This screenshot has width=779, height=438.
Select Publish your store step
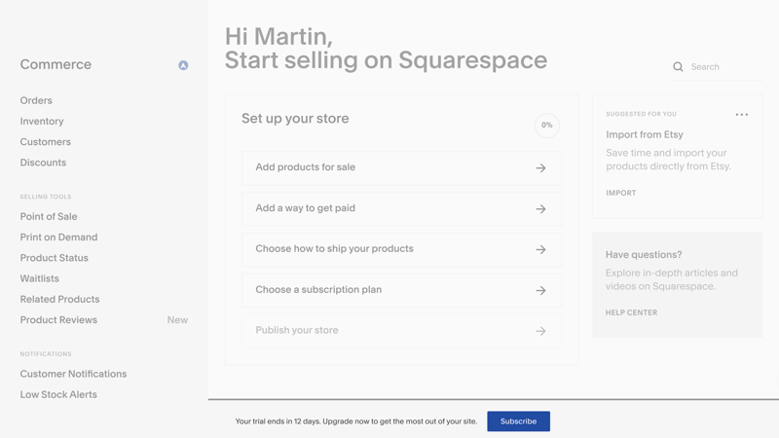[x=401, y=331]
